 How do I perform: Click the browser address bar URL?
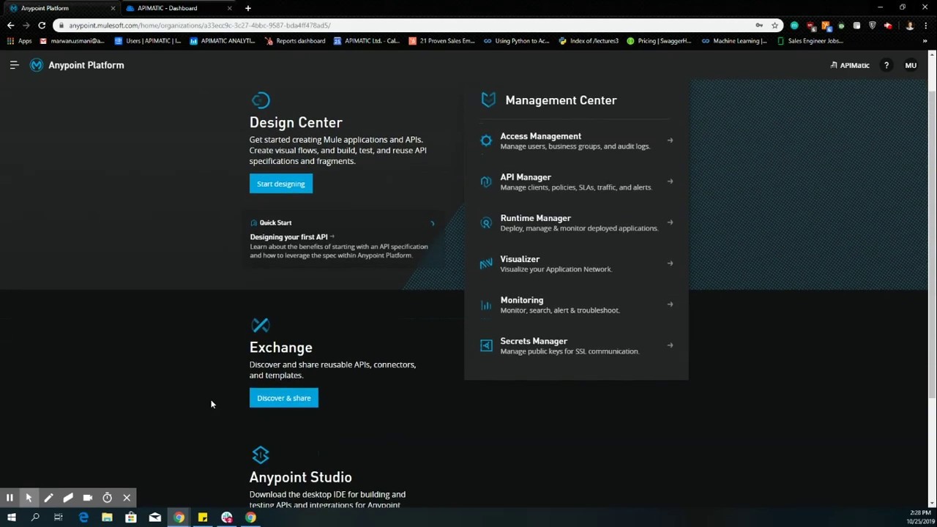[x=200, y=26]
